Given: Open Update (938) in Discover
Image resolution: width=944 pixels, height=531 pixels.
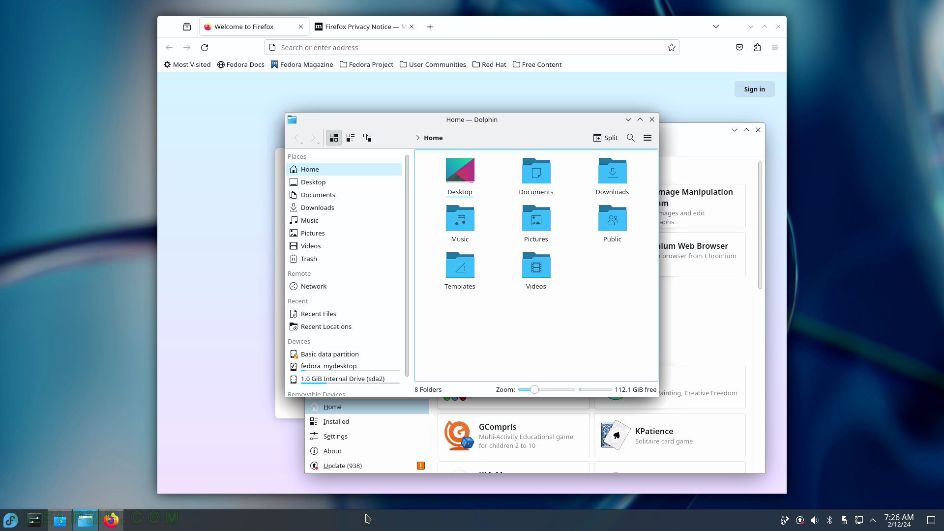Looking at the screenshot, I should point(366,466).
